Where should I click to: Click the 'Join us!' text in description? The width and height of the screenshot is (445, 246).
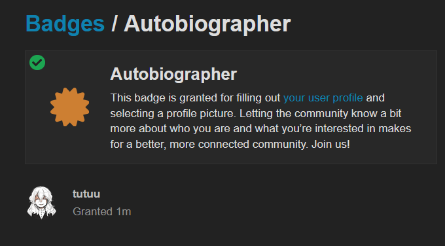point(330,145)
